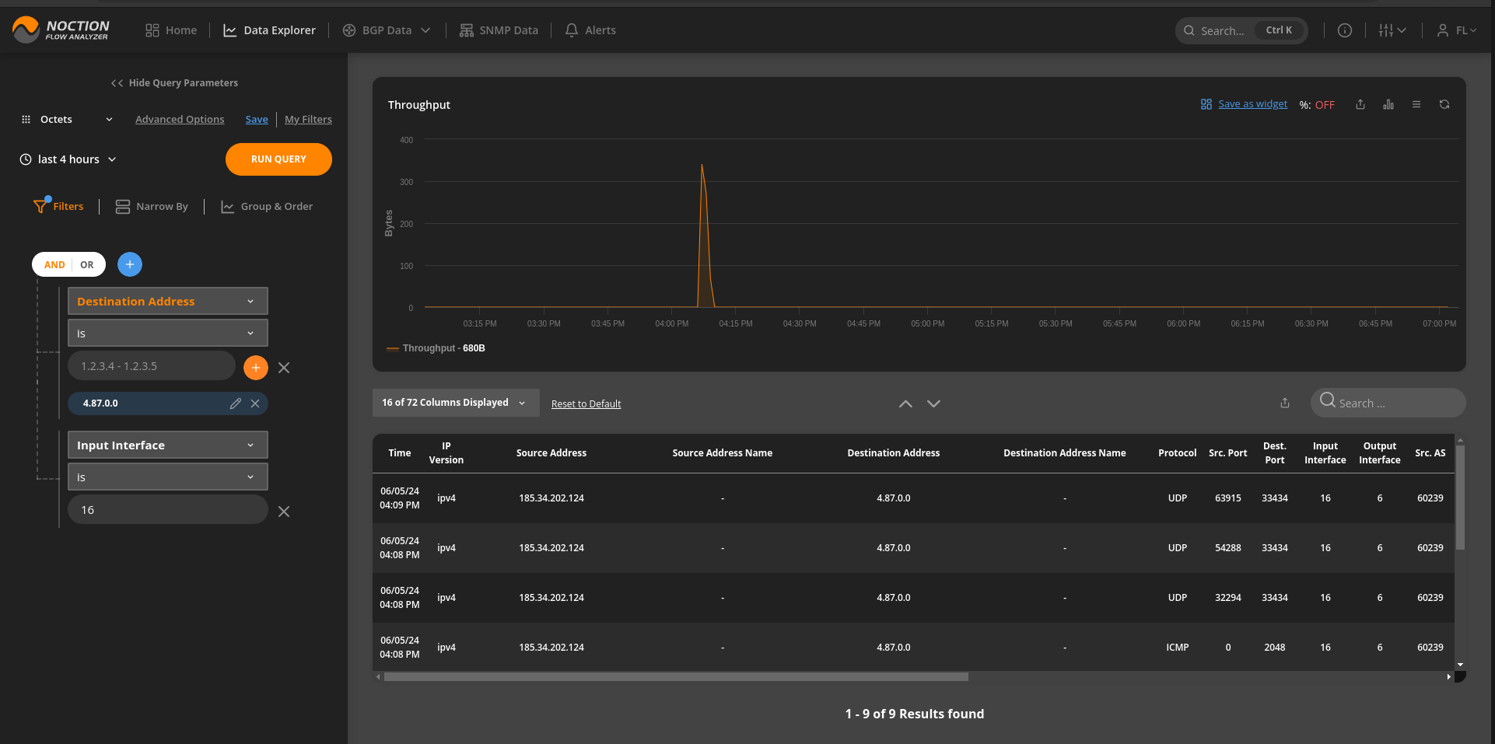Add address value with orange plus button
The height and width of the screenshot is (744, 1495).
256,368
